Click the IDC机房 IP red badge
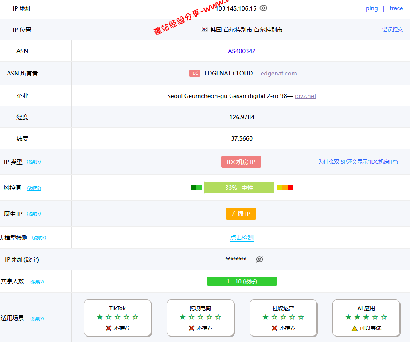The image size is (410, 342). [x=241, y=162]
